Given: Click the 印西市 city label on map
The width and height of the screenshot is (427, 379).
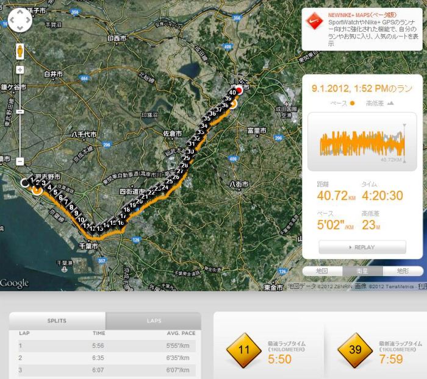Looking at the screenshot, I should point(117,38).
